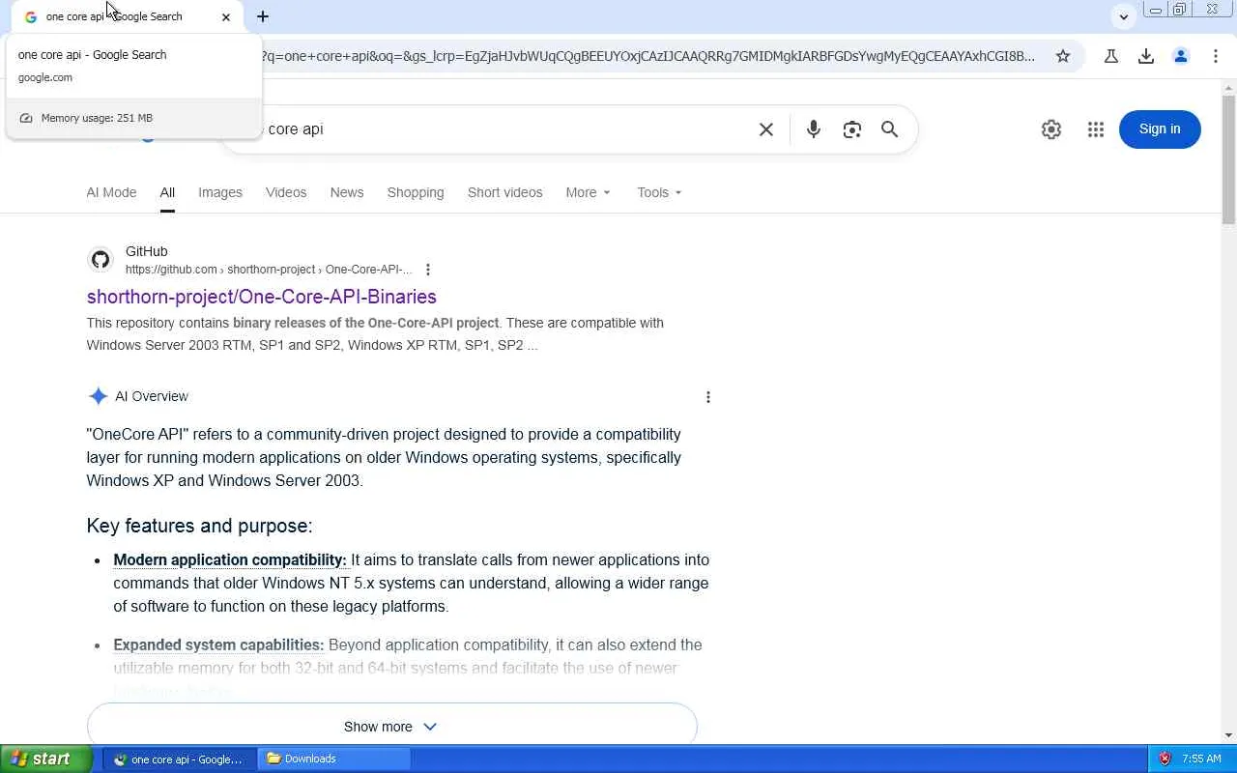The image size is (1237, 773).
Task: Switch to Images results tab
Action: pyautogui.click(x=220, y=192)
